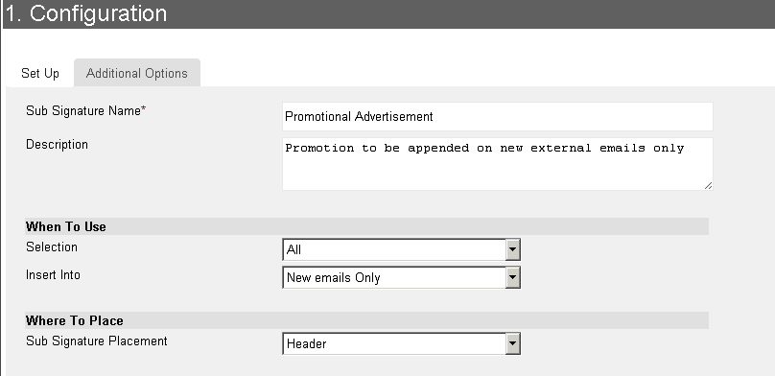Focus the Sub Signature Name text field
775x376 pixels.
pyautogui.click(x=497, y=117)
